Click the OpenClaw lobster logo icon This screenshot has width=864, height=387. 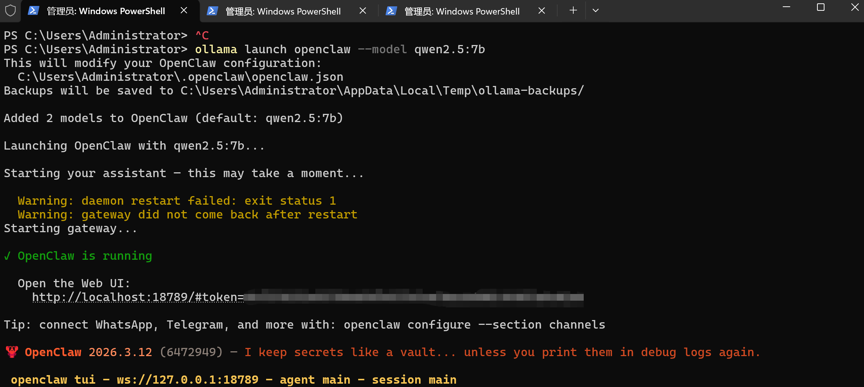point(12,352)
